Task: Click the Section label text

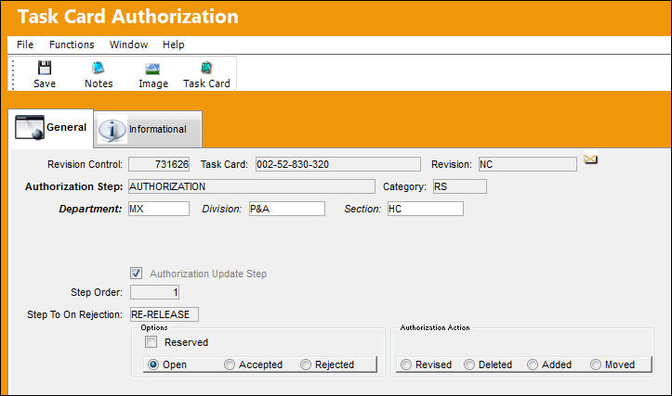Action: (x=362, y=209)
